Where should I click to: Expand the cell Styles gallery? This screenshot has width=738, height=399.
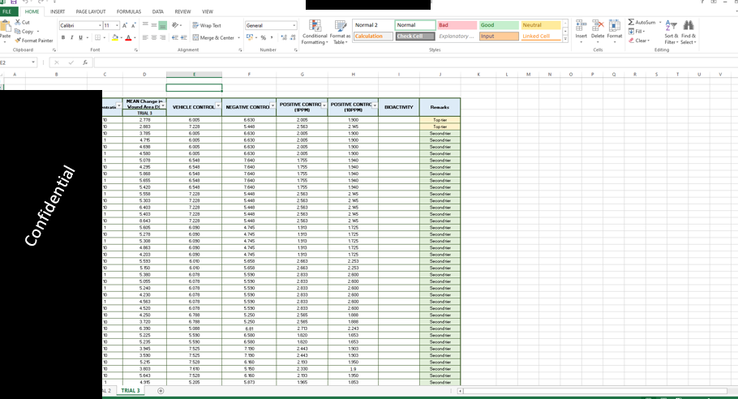pos(565,39)
